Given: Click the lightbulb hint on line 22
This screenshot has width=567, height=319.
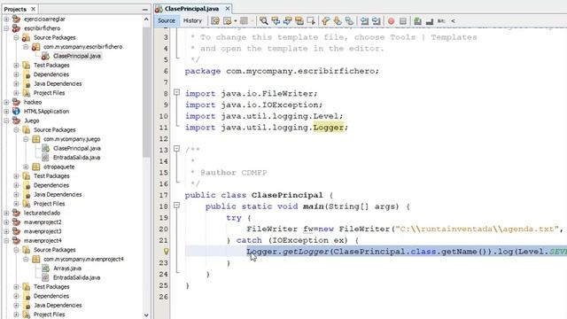Looking at the screenshot, I should coord(166,251).
